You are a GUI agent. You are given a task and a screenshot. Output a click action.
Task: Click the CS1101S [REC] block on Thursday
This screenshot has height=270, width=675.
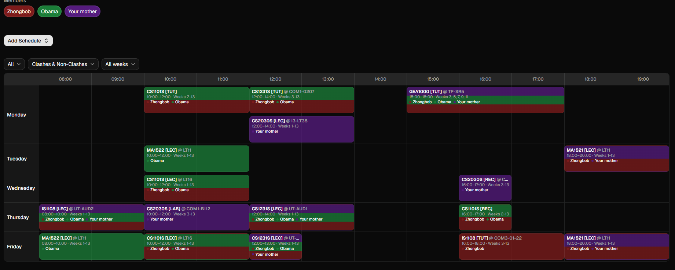[485, 217]
